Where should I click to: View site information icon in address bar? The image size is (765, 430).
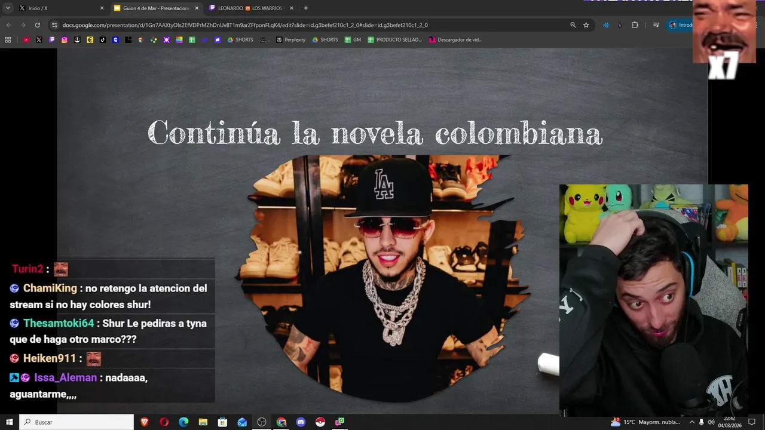click(x=54, y=25)
